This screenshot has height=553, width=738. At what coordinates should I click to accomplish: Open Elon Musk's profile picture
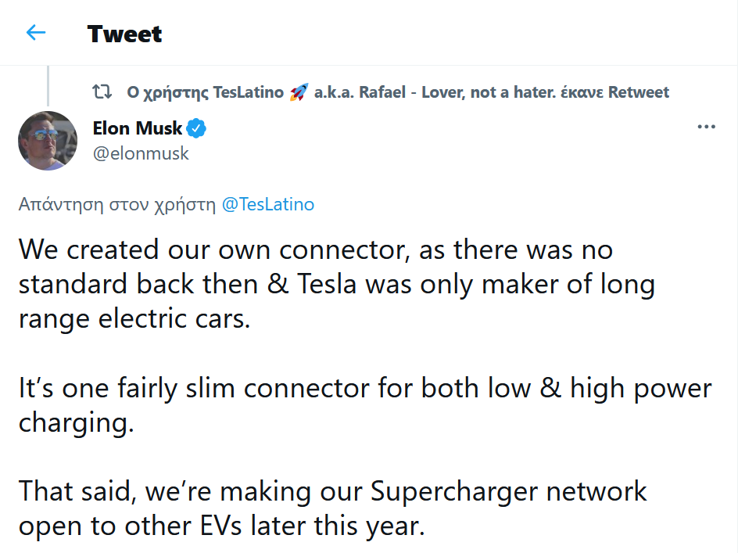click(x=48, y=140)
